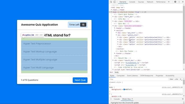Close the What's New tab

(132, 99)
